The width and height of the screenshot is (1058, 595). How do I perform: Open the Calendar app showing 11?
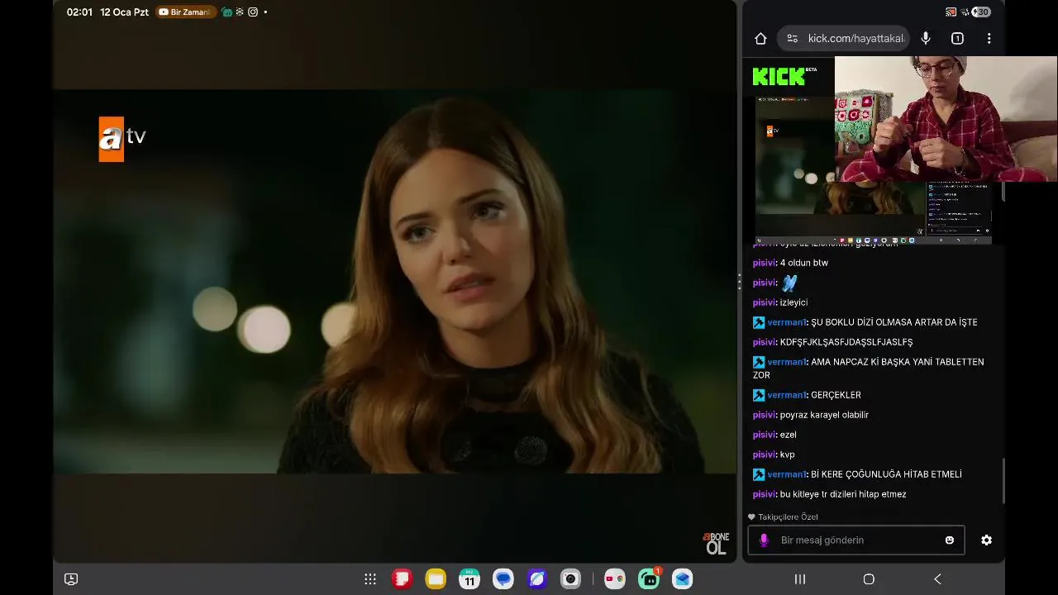[x=469, y=579]
